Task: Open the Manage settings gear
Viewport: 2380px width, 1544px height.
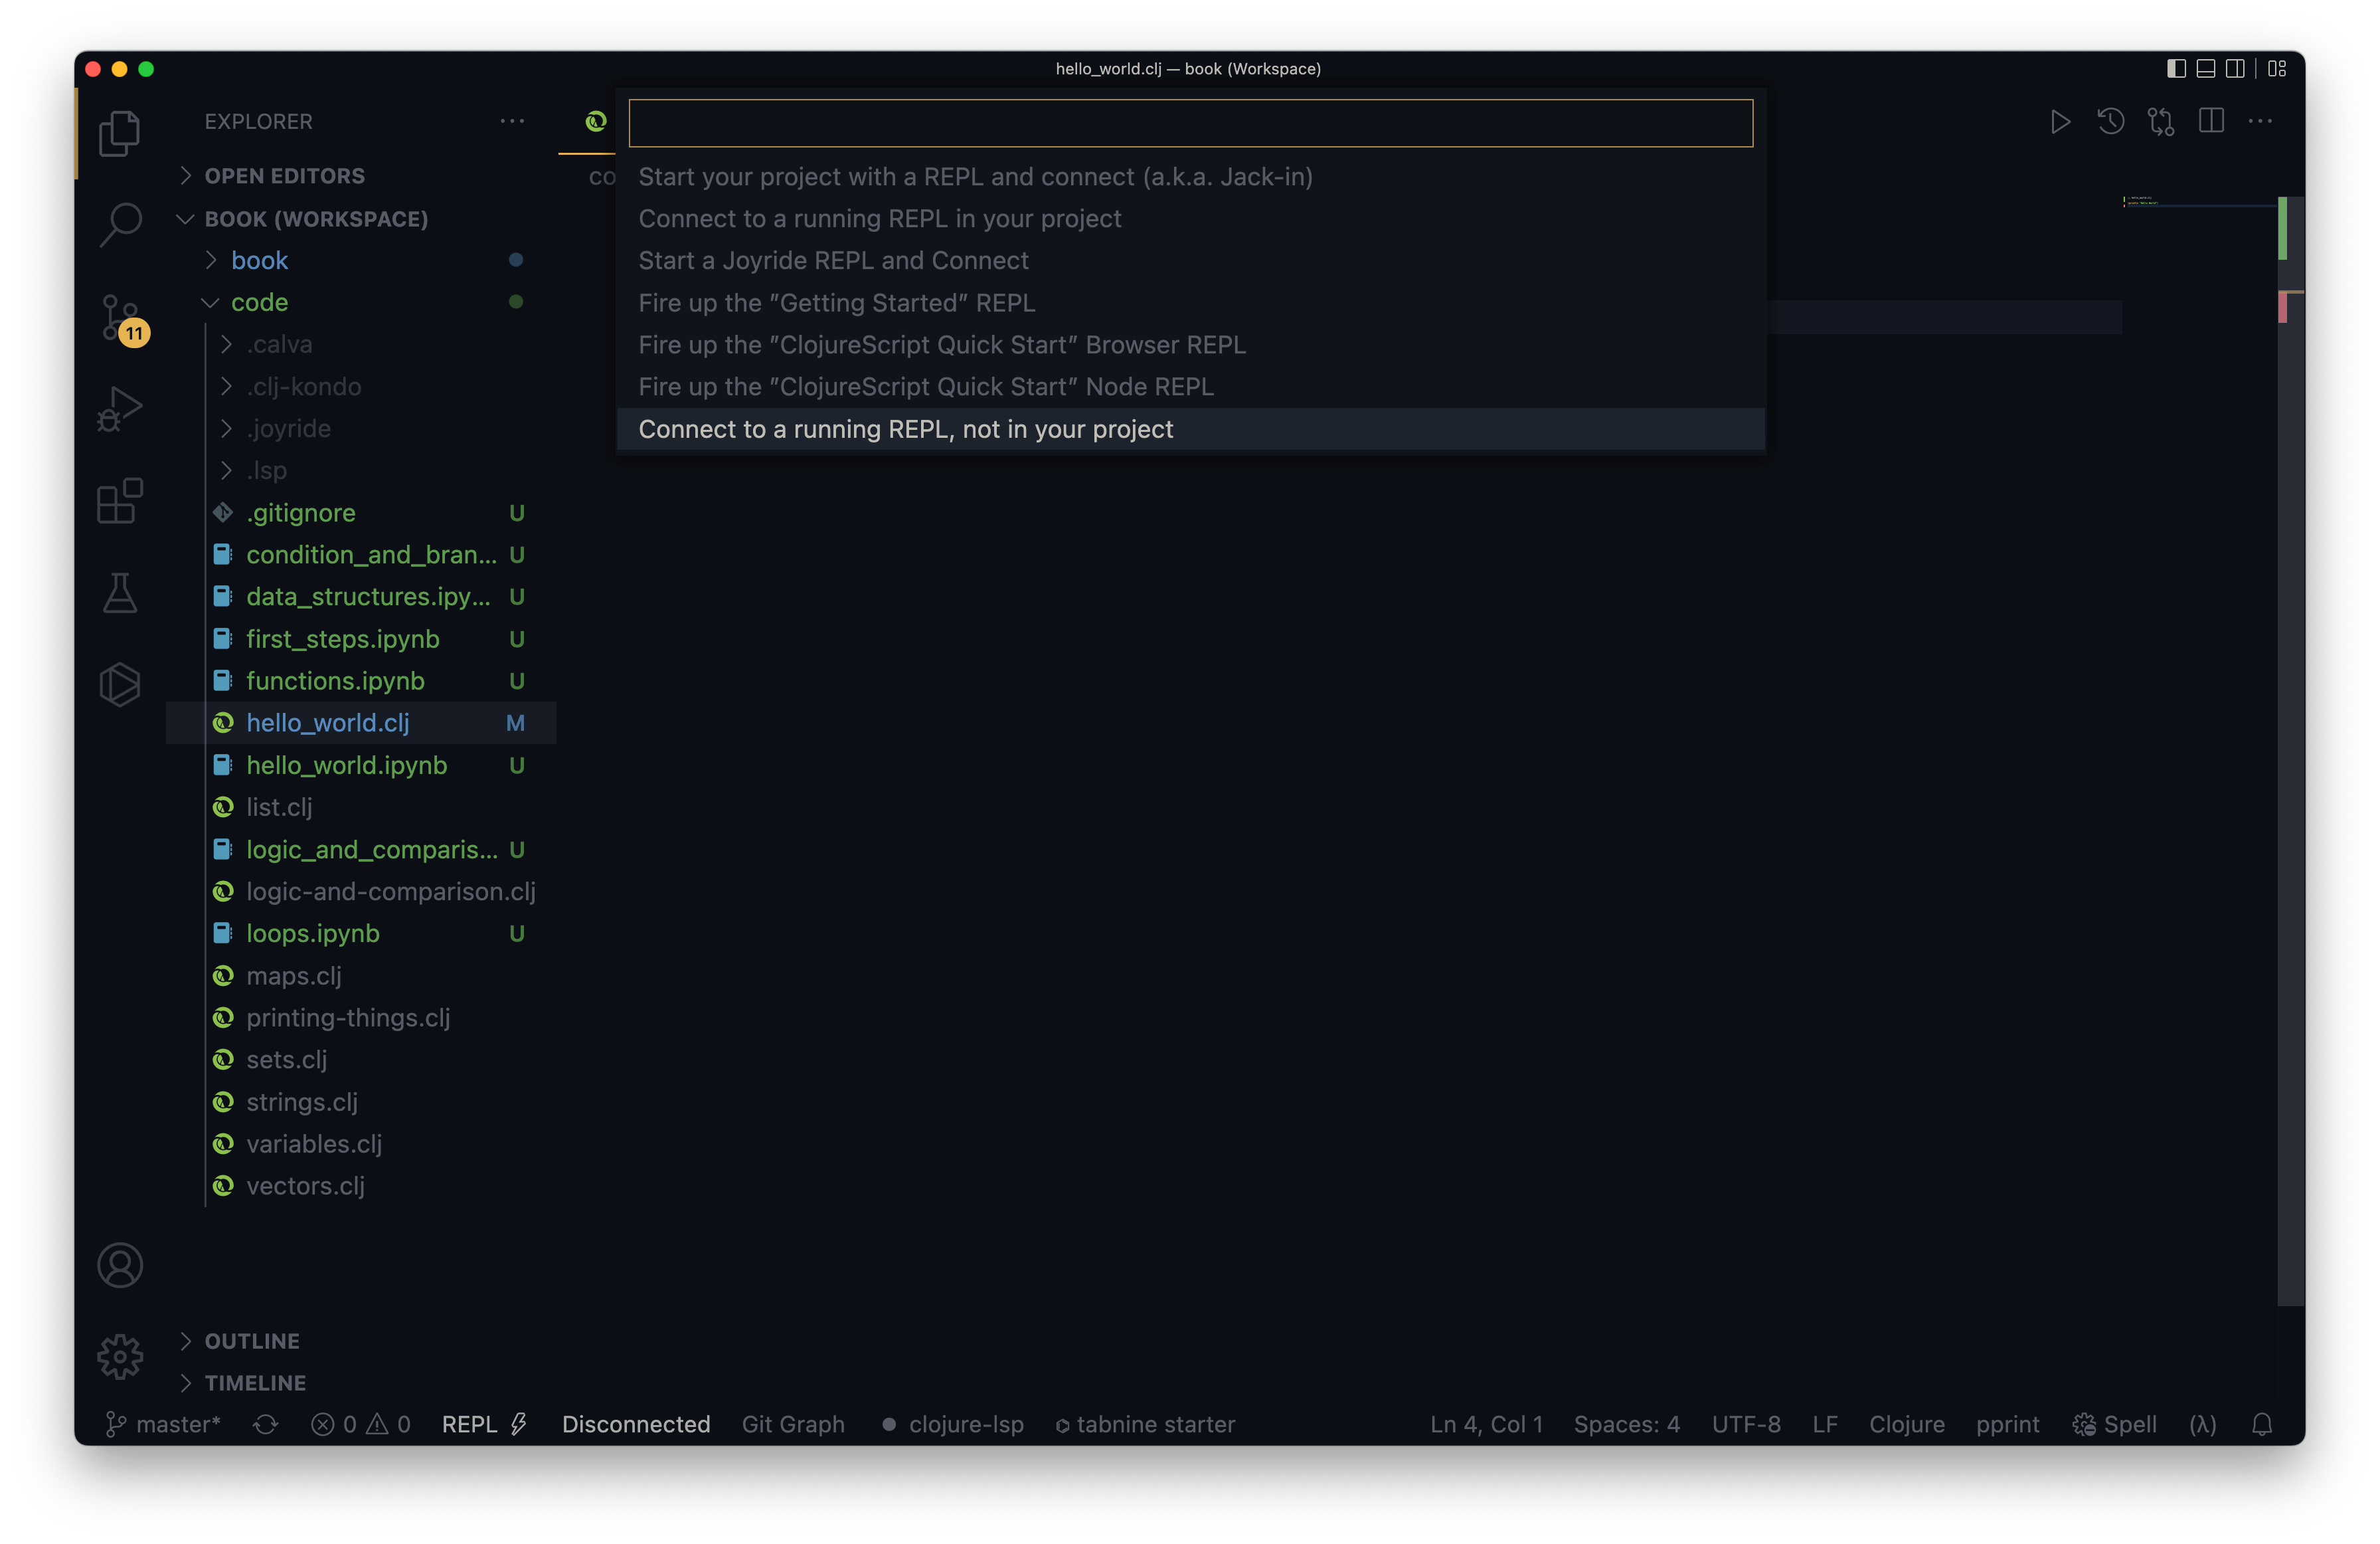Action: [120, 1356]
